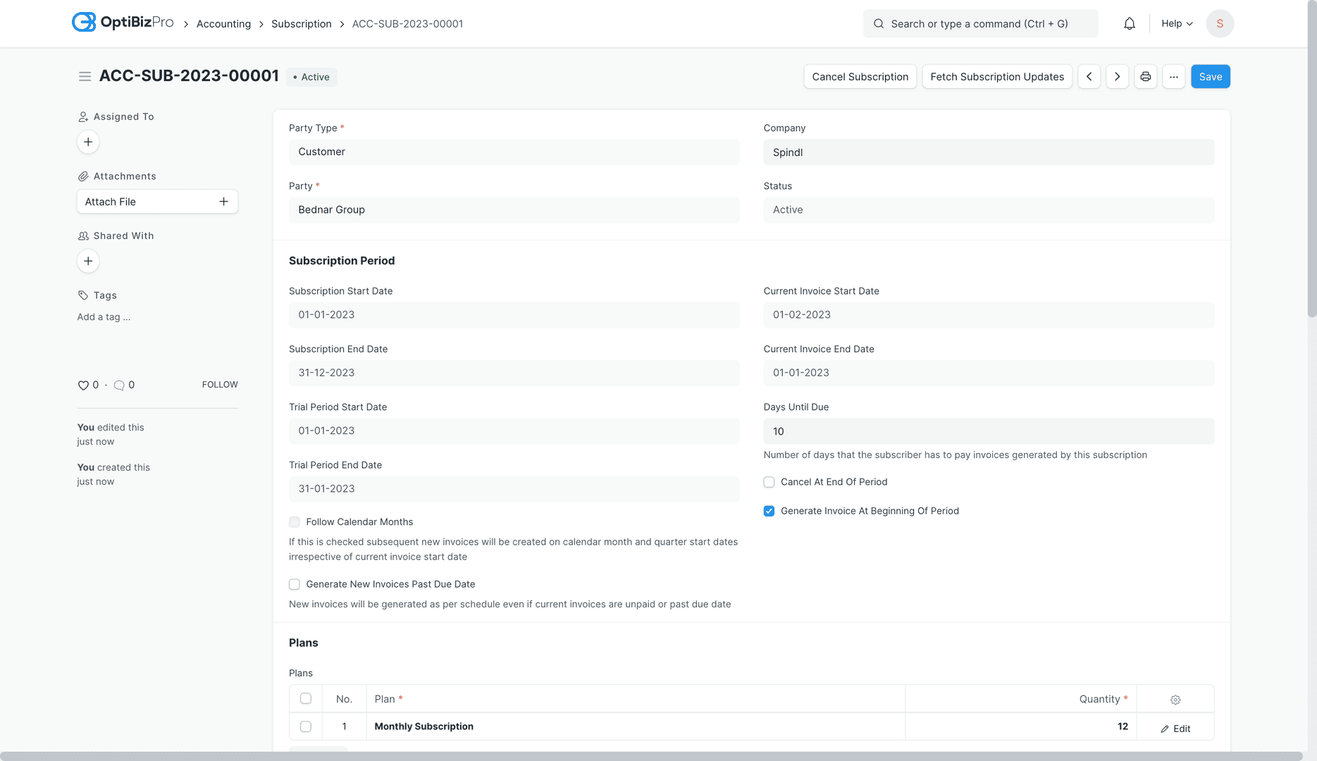The image size is (1317, 761).
Task: Open the Help dropdown
Action: point(1175,23)
